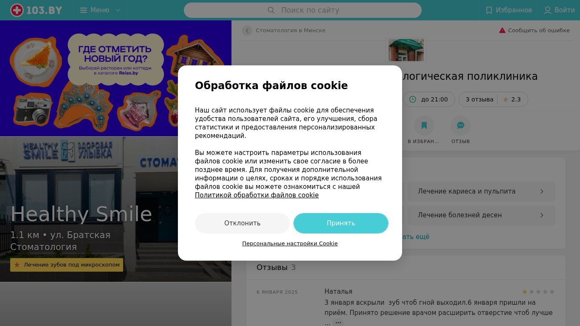Click the warning Сообщить об ошибке icon

pos(502,31)
